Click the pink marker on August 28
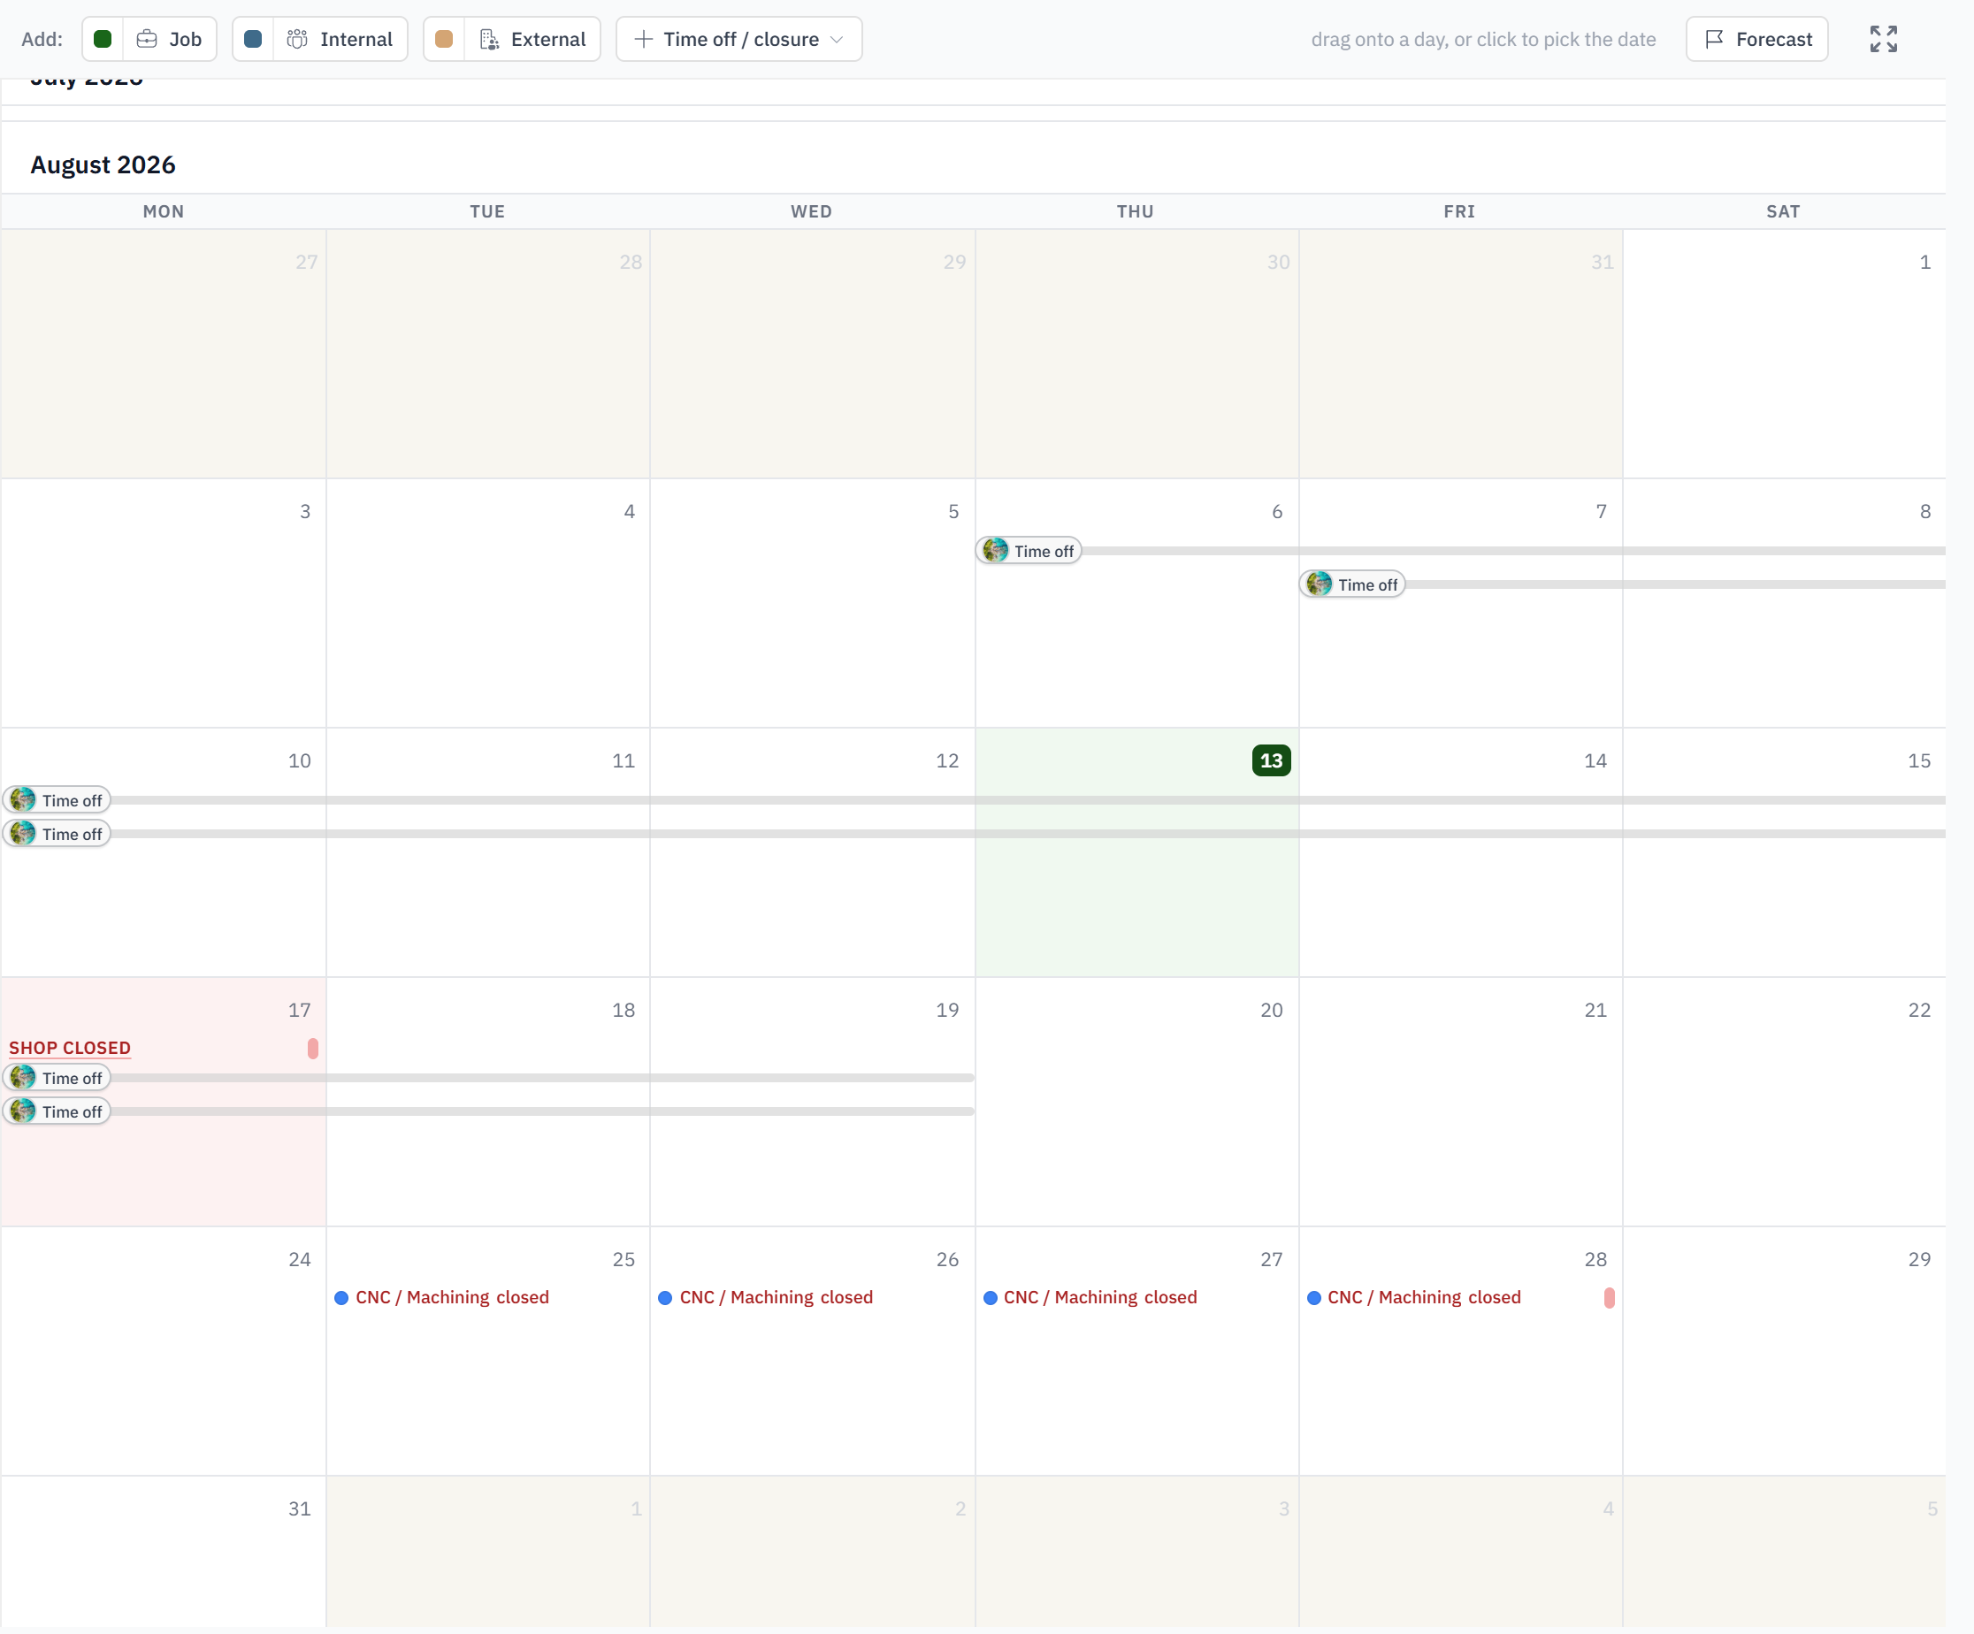The image size is (1974, 1634). pyautogui.click(x=1610, y=1298)
